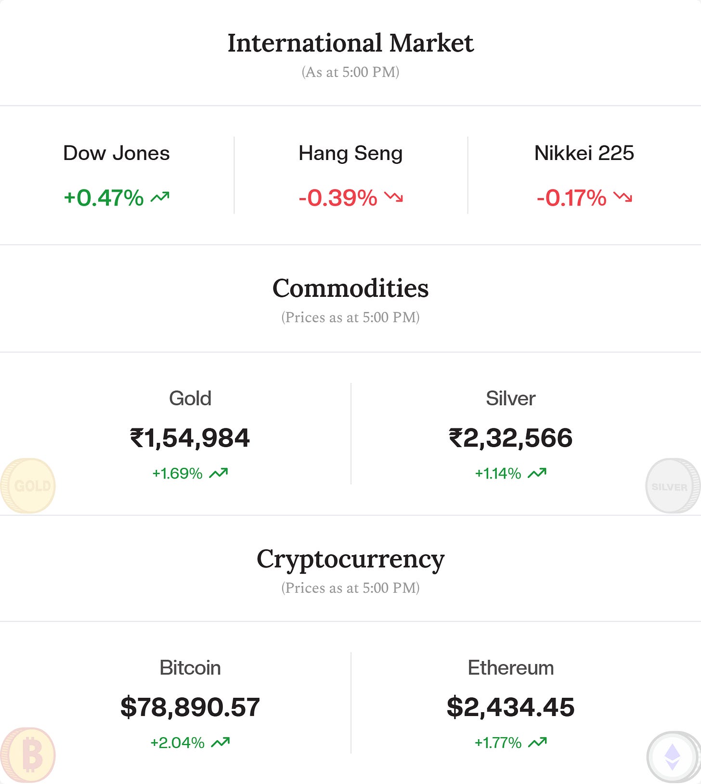Click the Cryptocurrency section heading
The image size is (701, 784).
[350, 560]
